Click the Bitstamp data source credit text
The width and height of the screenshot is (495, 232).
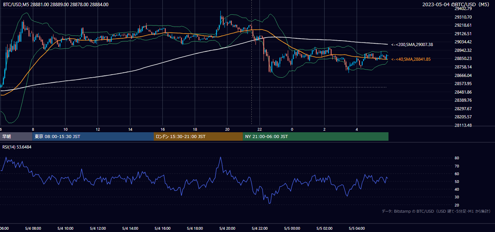pos(436,212)
